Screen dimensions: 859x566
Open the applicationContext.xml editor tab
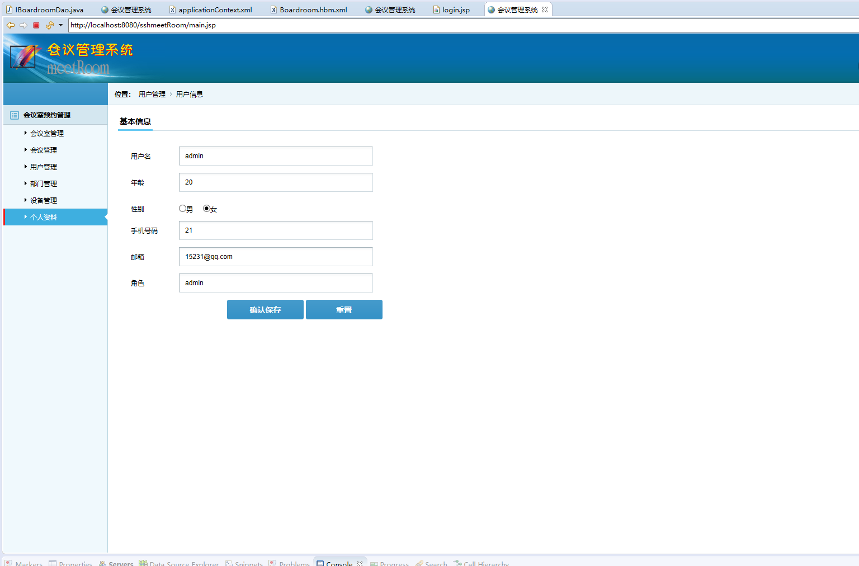211,10
